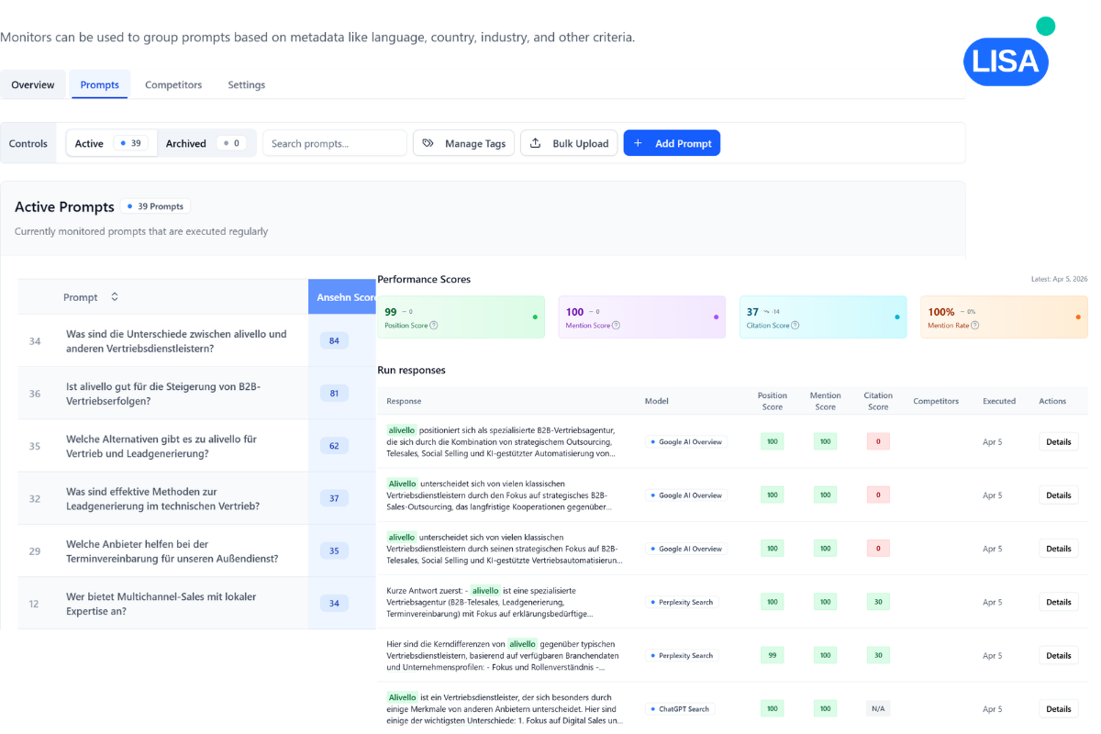This screenshot has height=734, width=1101.
Task: Focus the Search prompts field
Action: [x=335, y=143]
